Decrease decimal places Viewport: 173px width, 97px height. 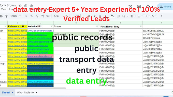point(37,16)
